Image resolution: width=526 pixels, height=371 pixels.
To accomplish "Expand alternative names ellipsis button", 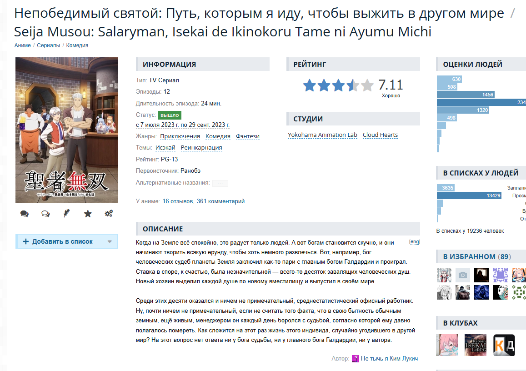I will coord(220,183).
